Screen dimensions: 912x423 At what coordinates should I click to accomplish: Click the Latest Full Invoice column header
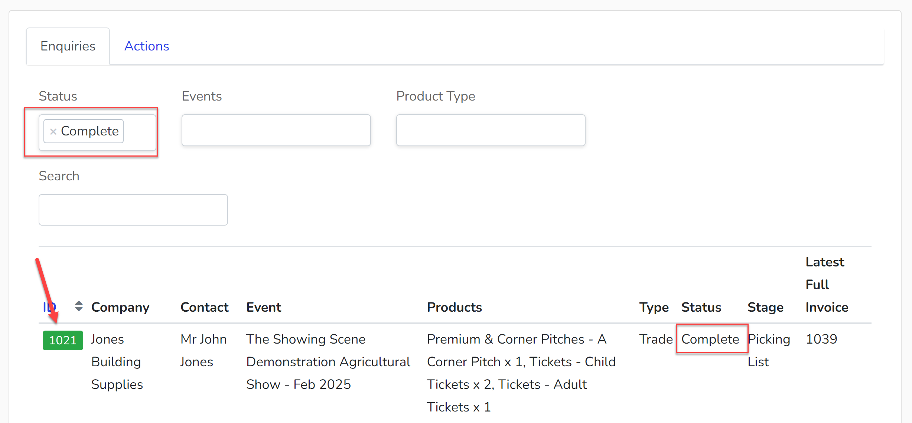tap(827, 285)
